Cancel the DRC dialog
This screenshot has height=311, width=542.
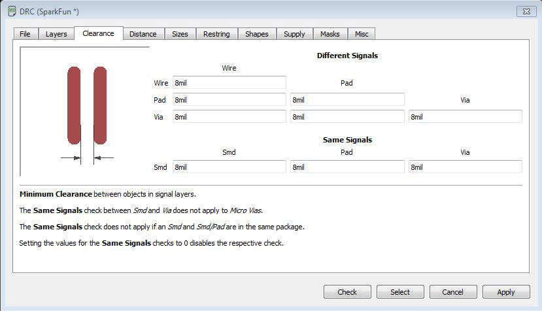[453, 292]
